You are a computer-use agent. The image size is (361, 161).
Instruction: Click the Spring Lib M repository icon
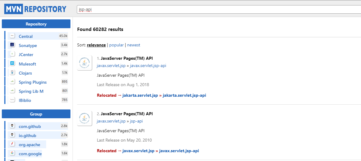pos(12,91)
